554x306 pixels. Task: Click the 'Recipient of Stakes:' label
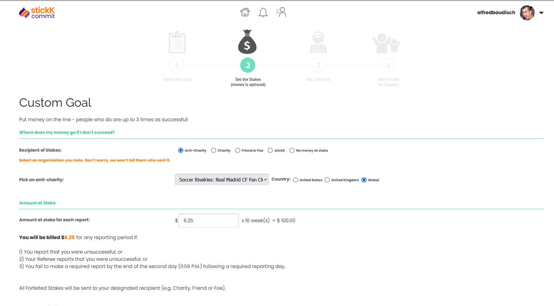[x=40, y=150]
